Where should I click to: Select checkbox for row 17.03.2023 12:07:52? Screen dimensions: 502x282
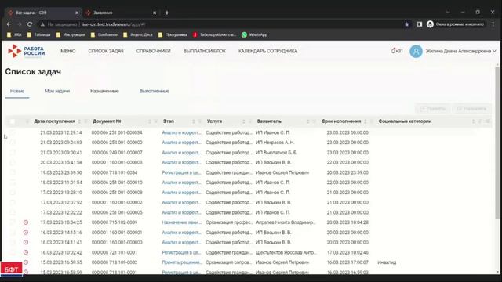(13, 202)
